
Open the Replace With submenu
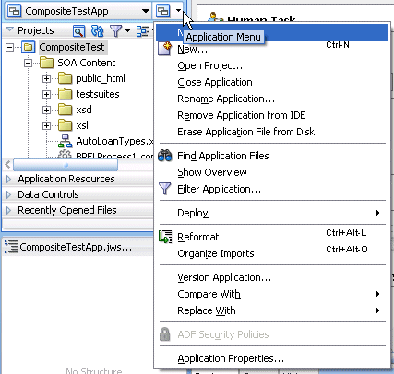(272, 310)
